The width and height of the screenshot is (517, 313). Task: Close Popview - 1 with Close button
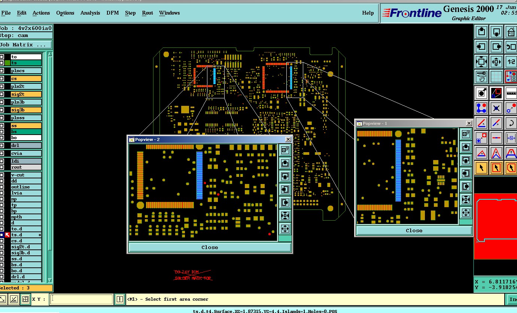(414, 230)
